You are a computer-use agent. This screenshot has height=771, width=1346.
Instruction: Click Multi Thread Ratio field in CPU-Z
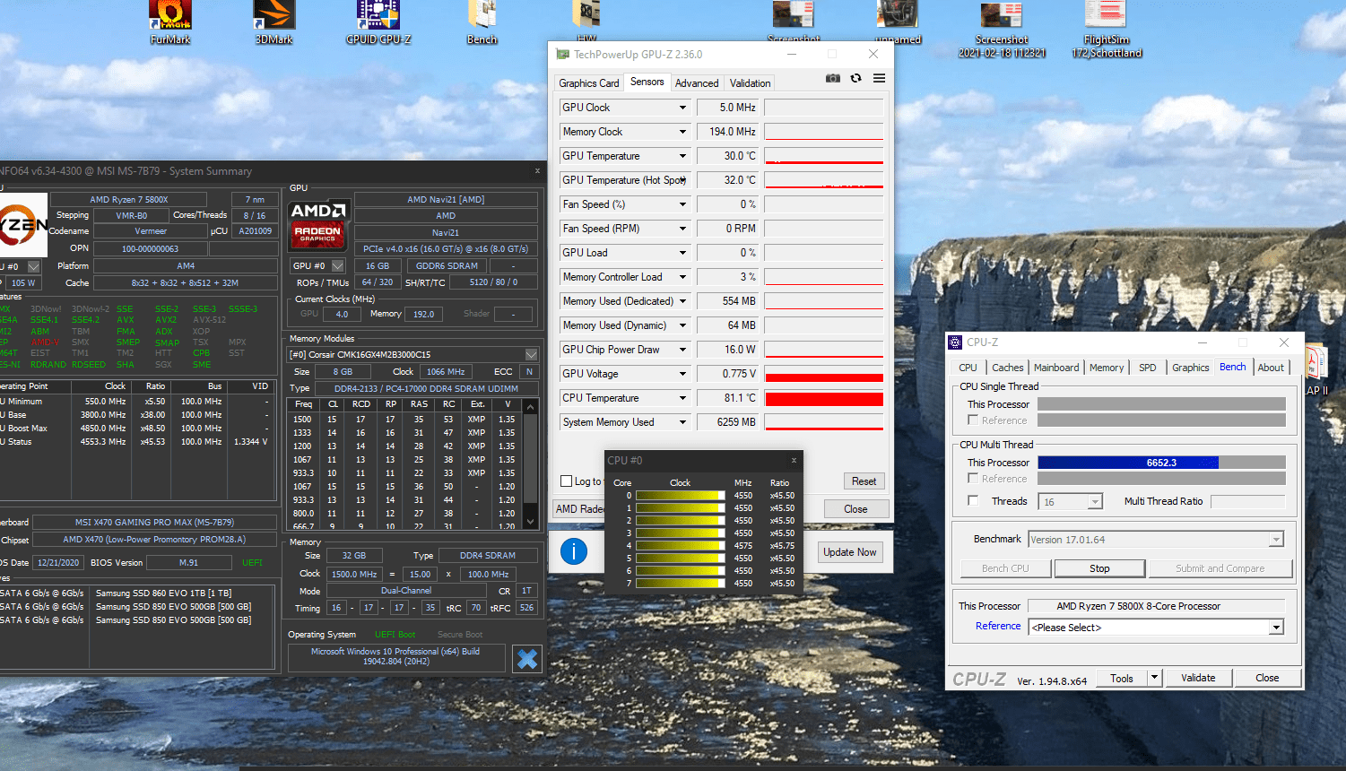pyautogui.click(x=1248, y=501)
